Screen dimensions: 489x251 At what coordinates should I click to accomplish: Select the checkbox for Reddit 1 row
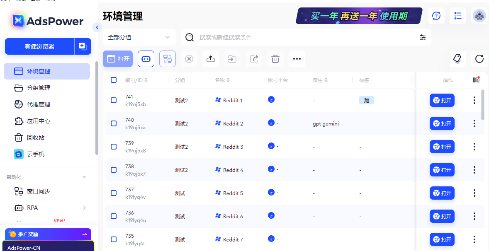point(114,100)
